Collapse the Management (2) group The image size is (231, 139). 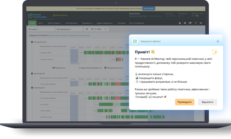(x=32, y=42)
